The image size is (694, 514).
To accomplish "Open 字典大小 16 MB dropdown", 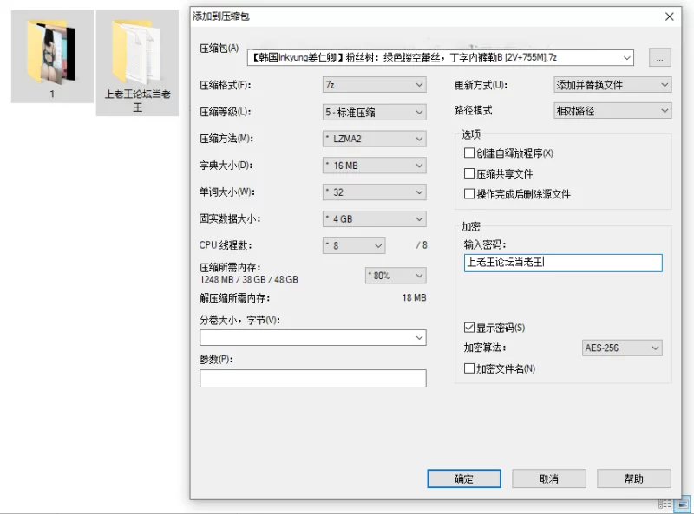I will click(375, 166).
